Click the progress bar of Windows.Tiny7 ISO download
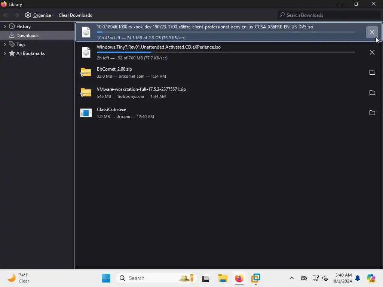The width and height of the screenshot is (383, 287). tap(226, 52)
